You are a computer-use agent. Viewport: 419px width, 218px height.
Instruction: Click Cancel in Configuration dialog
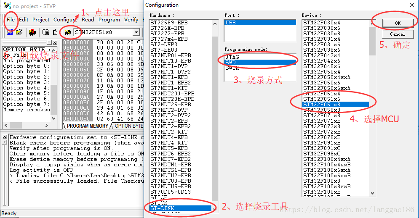[398, 34]
